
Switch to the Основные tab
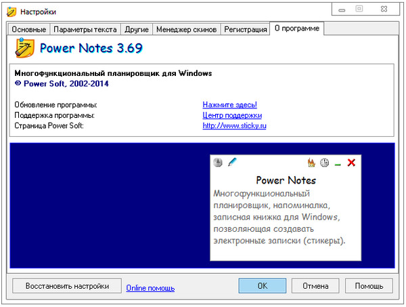(29, 29)
